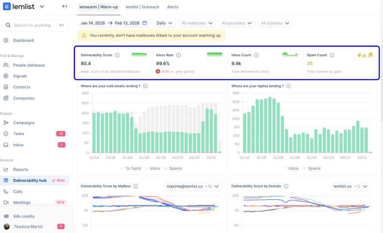Switch to lemwarm | Warm-up tab
Viewport: 383px width, 233px height.
point(99,7)
